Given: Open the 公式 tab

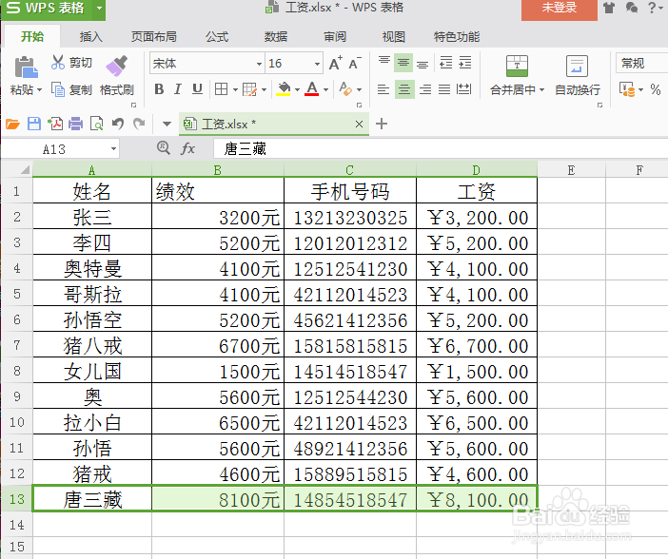Looking at the screenshot, I should click(217, 37).
